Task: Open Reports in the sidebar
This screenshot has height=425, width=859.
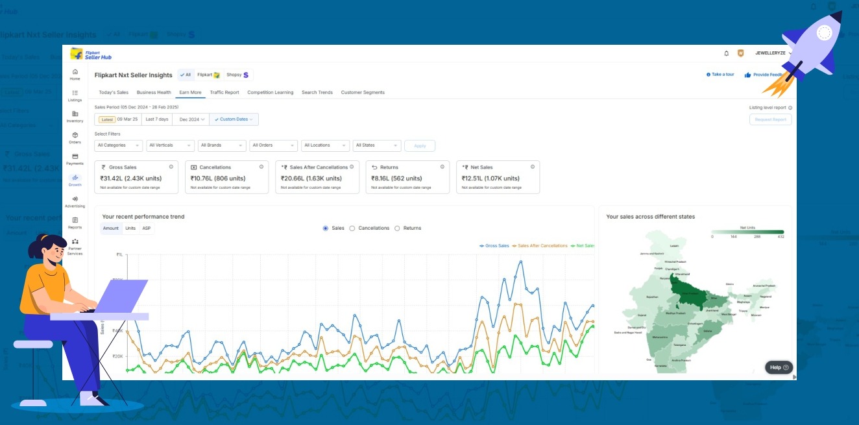Action: (x=75, y=223)
